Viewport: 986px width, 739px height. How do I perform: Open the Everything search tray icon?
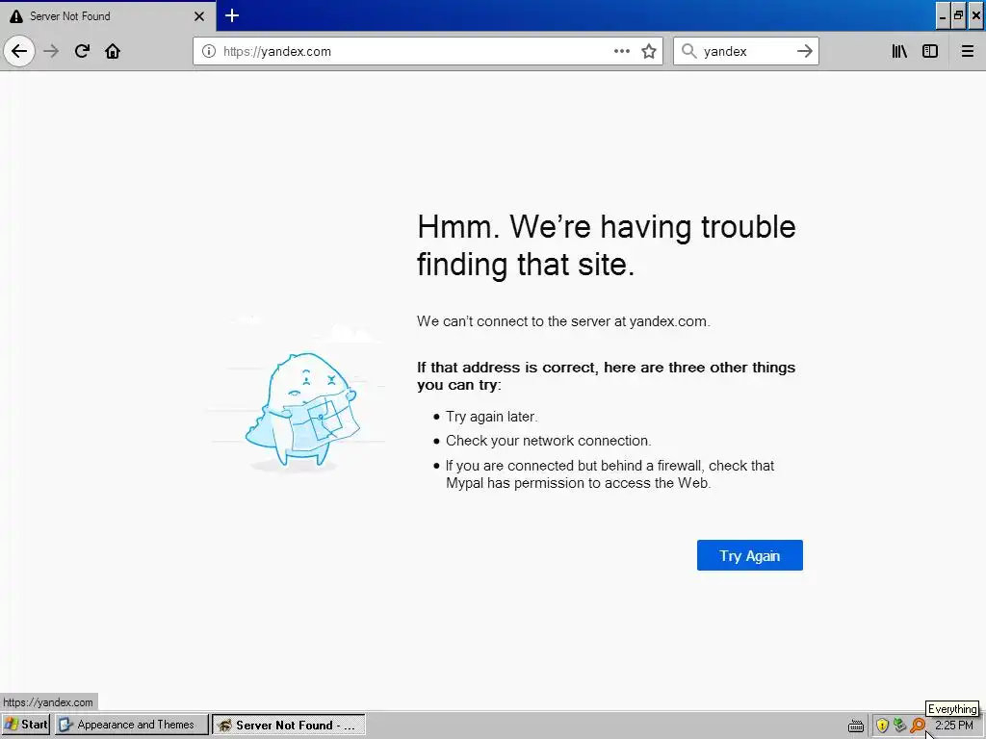tap(918, 726)
